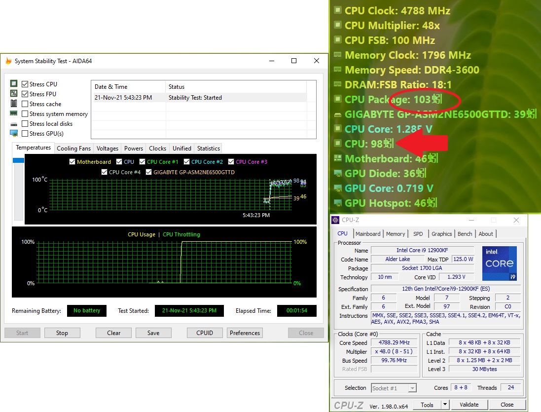Enable the Stress GPU(s) checkbox

pos(25,133)
